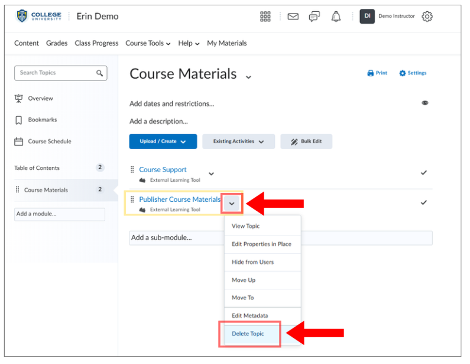Click Add a description

click(158, 121)
